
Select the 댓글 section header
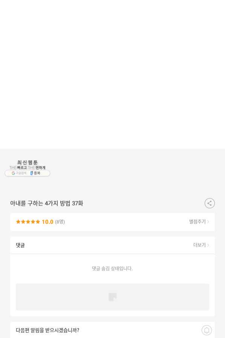click(20, 245)
